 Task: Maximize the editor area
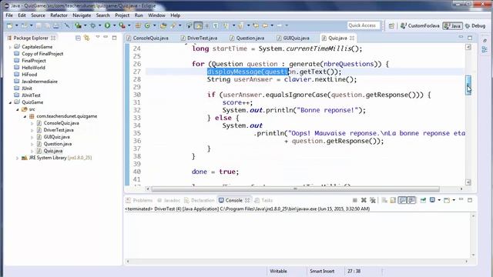pyautogui.click(x=470, y=38)
